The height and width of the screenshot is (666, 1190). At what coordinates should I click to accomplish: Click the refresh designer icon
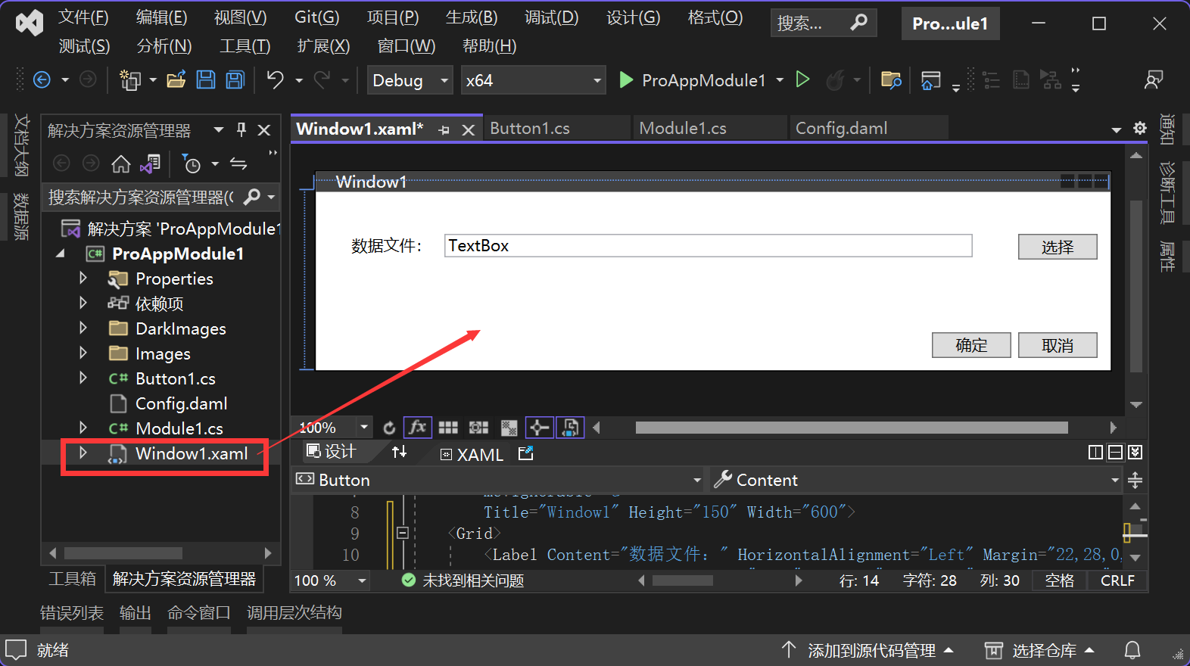[389, 428]
